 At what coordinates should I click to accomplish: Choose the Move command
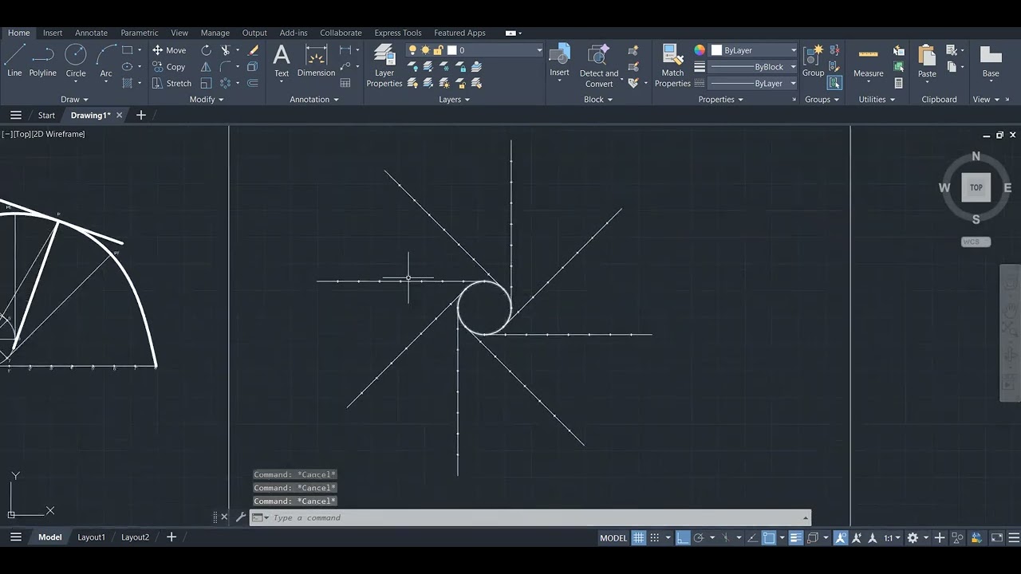click(x=169, y=50)
